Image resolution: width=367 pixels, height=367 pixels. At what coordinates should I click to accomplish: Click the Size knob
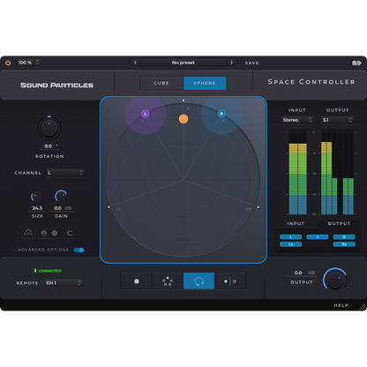click(37, 197)
